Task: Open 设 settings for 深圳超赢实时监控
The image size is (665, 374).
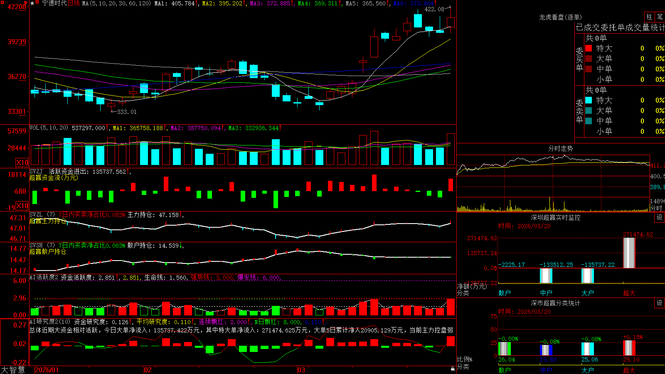Action: (x=660, y=217)
